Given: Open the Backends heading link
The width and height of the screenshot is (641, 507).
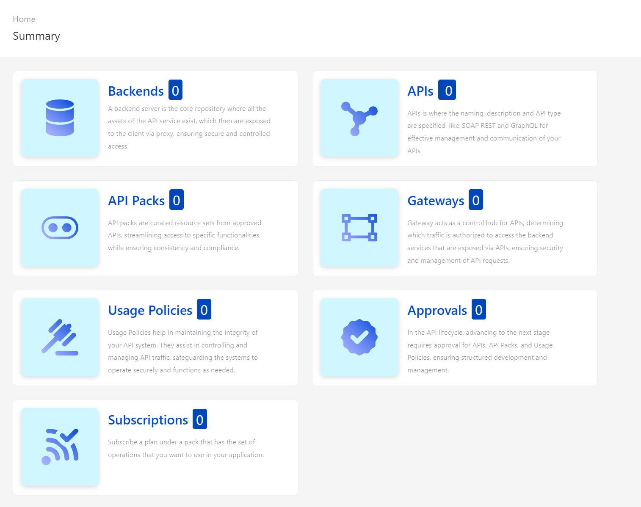Looking at the screenshot, I should tap(136, 91).
